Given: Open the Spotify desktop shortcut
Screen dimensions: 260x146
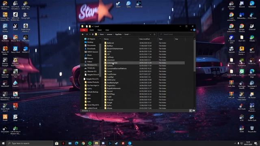Looking at the screenshot, I should 242,72.
